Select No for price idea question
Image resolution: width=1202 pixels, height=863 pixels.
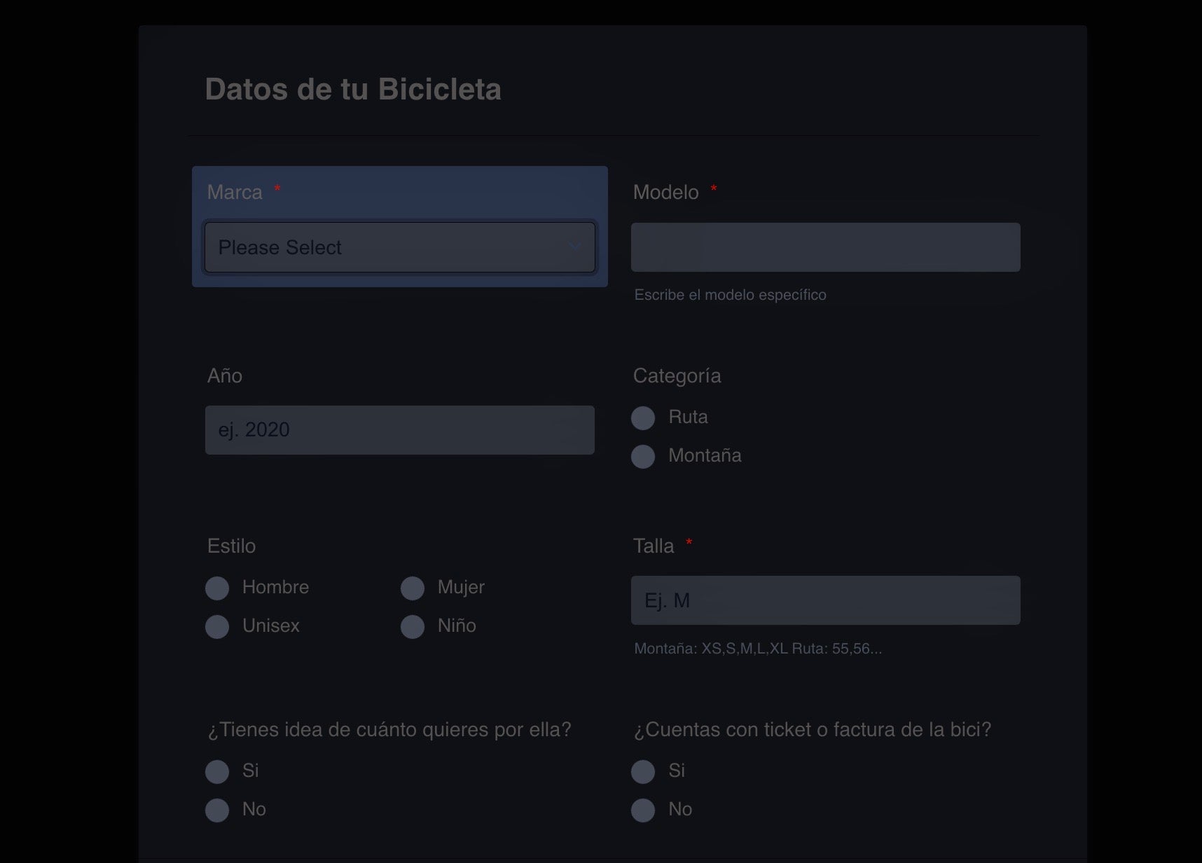pyautogui.click(x=217, y=810)
